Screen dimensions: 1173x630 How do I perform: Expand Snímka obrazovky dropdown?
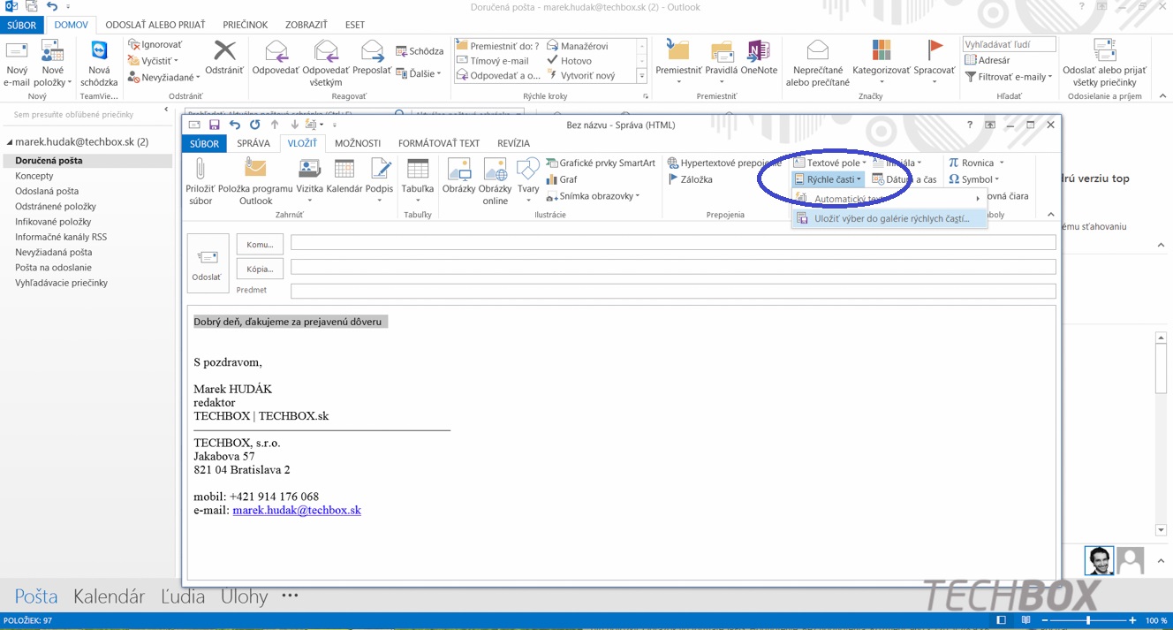click(x=593, y=196)
